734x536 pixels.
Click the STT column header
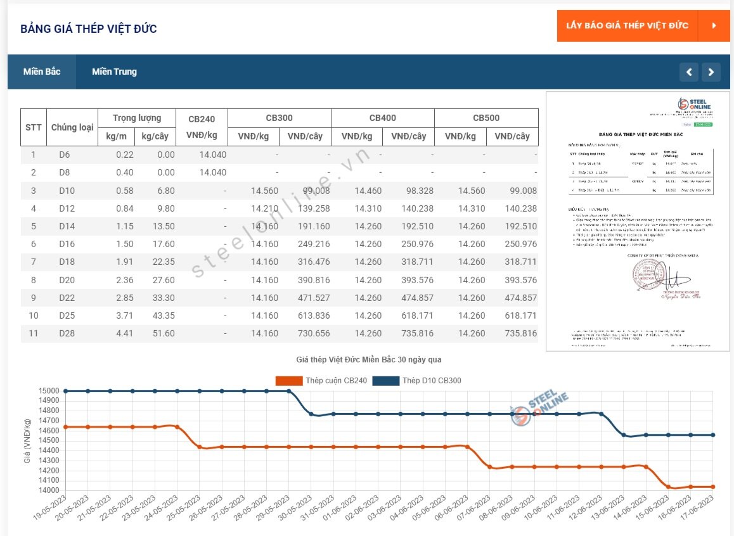click(33, 127)
